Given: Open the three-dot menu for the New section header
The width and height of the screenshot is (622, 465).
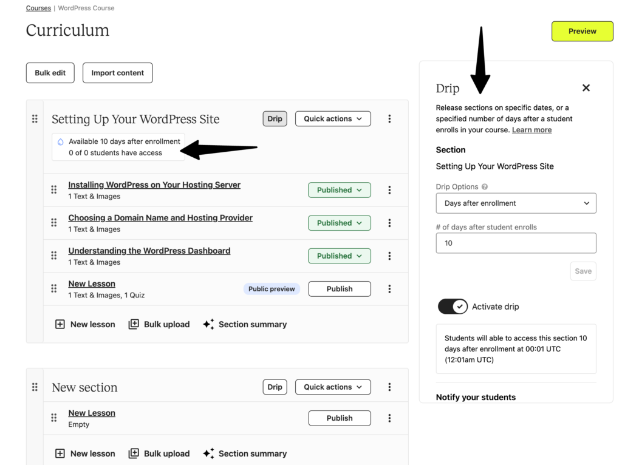Looking at the screenshot, I should pos(389,387).
